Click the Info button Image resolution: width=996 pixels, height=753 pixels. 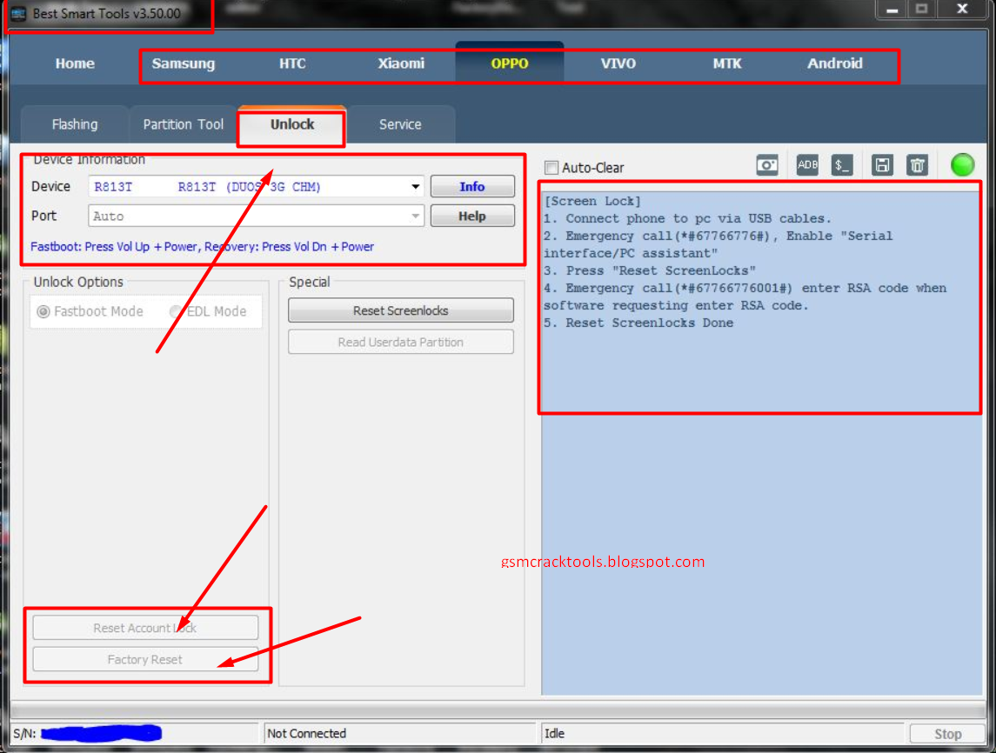[x=472, y=187]
